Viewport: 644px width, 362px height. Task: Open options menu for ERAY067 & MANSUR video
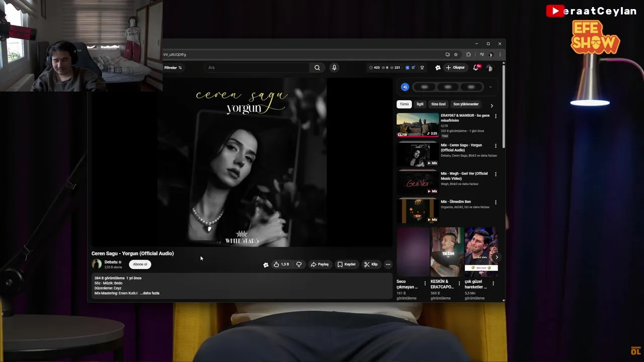tap(496, 116)
